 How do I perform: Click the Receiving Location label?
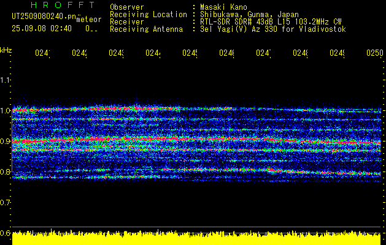tap(149, 15)
